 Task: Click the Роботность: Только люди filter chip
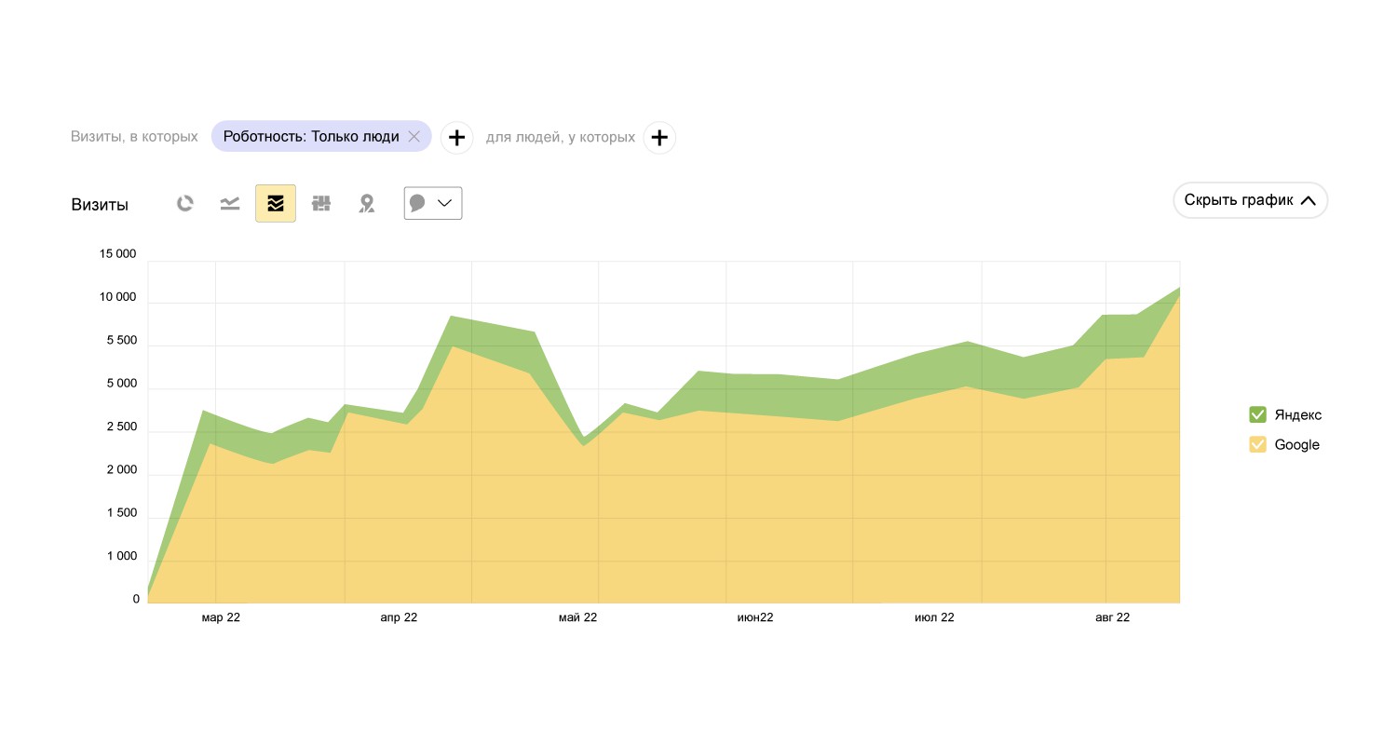click(310, 137)
